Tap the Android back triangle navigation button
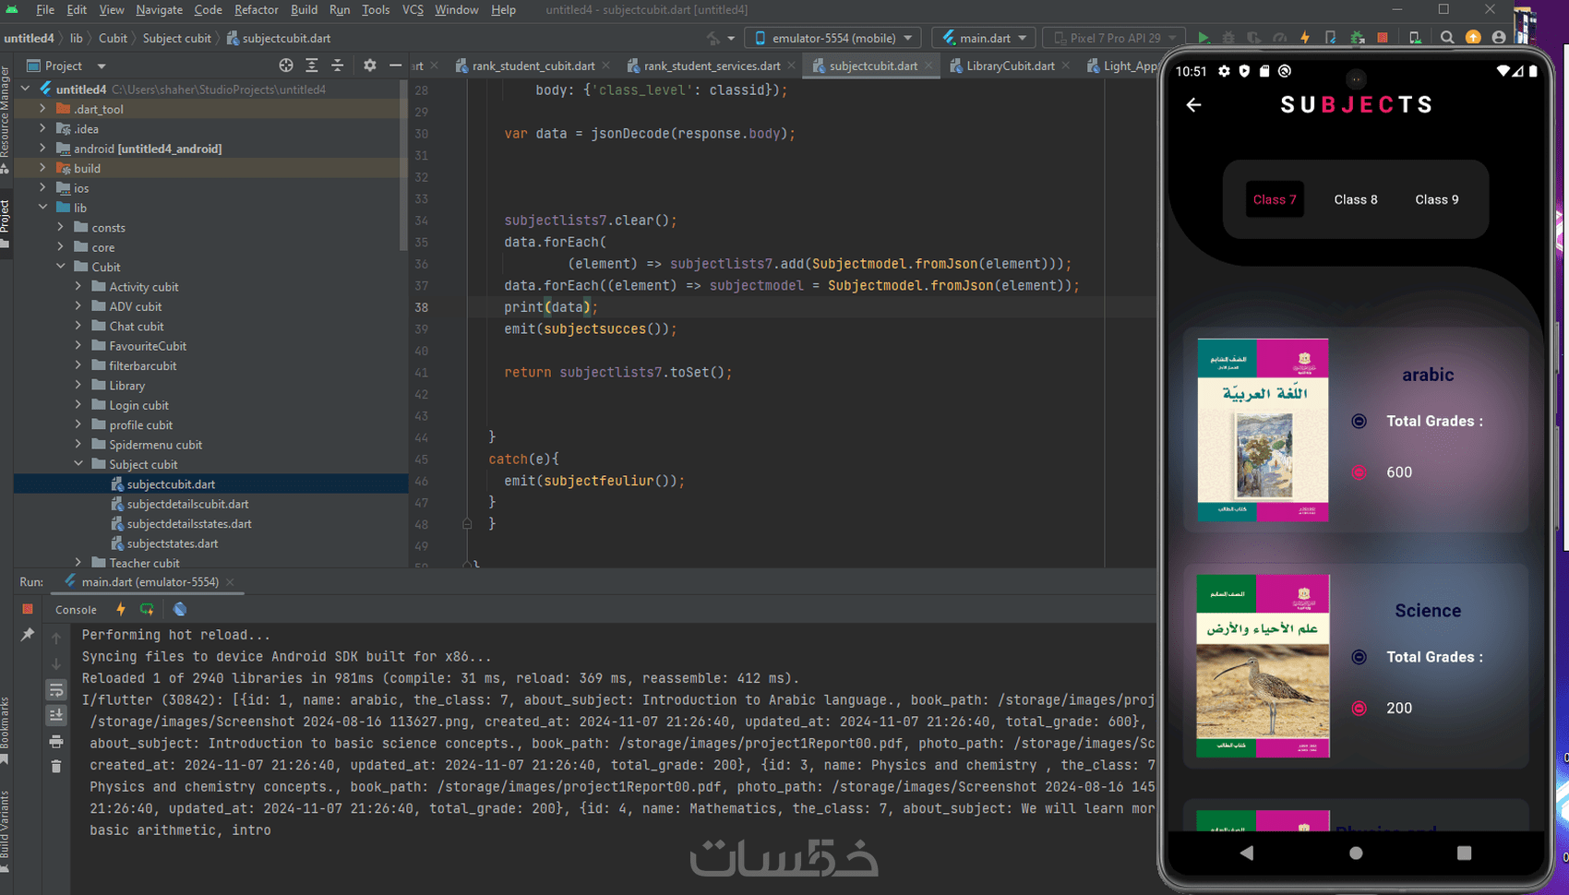Screen dimensions: 1569x895 (x=1247, y=853)
